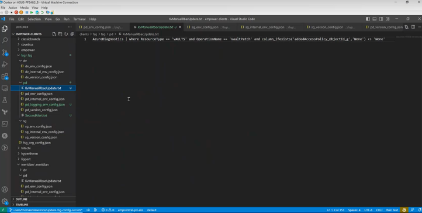
Task: Open the Run menu
Action: coord(67,19)
